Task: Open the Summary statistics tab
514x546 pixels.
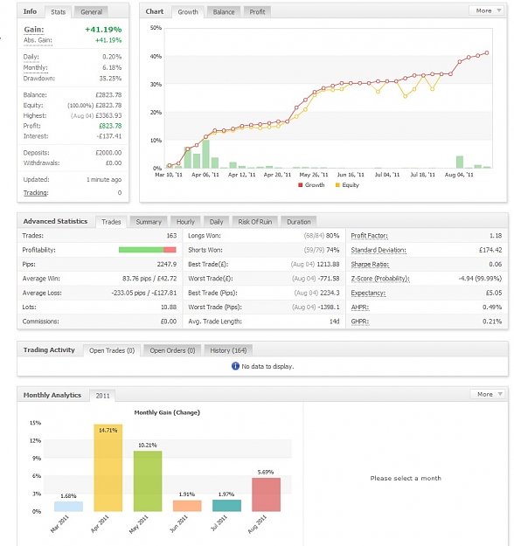Action: (149, 222)
